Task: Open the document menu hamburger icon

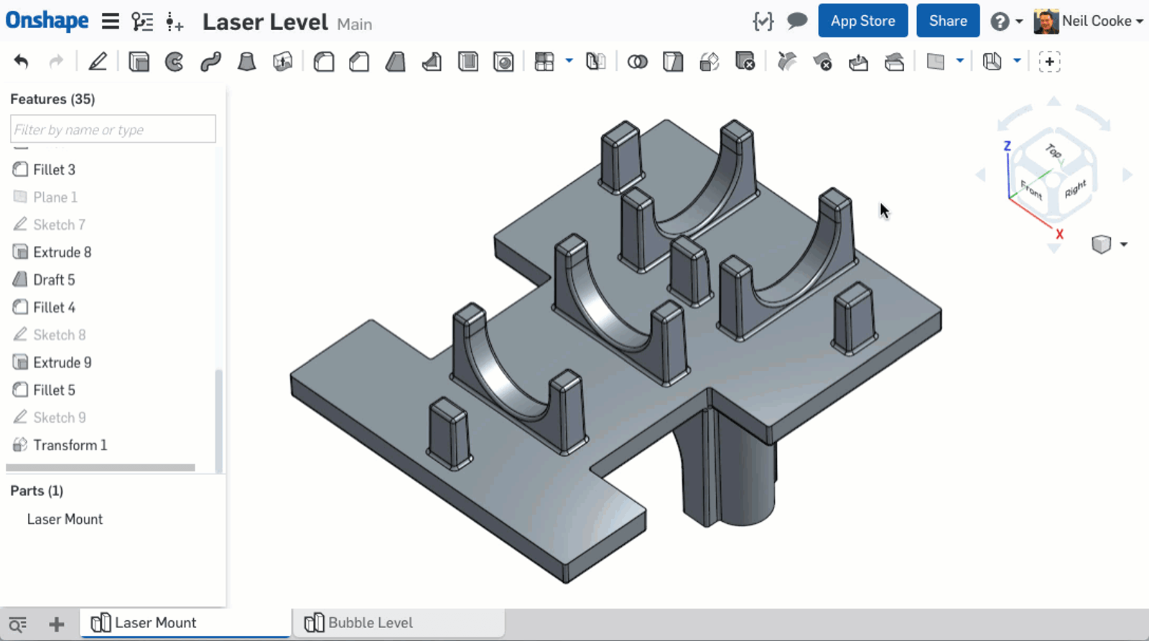Action: click(110, 22)
